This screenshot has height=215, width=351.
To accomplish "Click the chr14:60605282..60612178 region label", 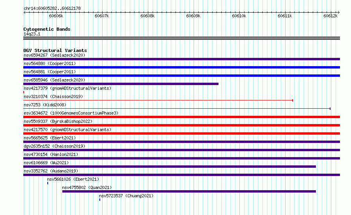I will 52,9.
